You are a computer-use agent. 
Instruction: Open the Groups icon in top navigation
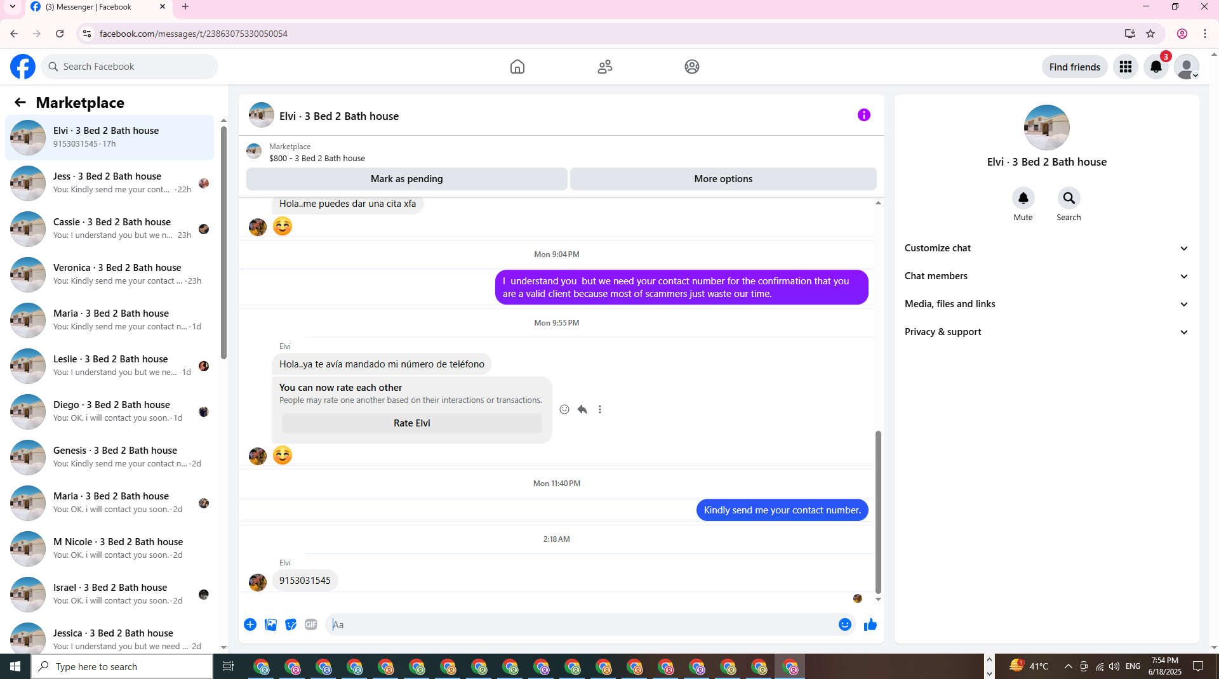(692, 67)
